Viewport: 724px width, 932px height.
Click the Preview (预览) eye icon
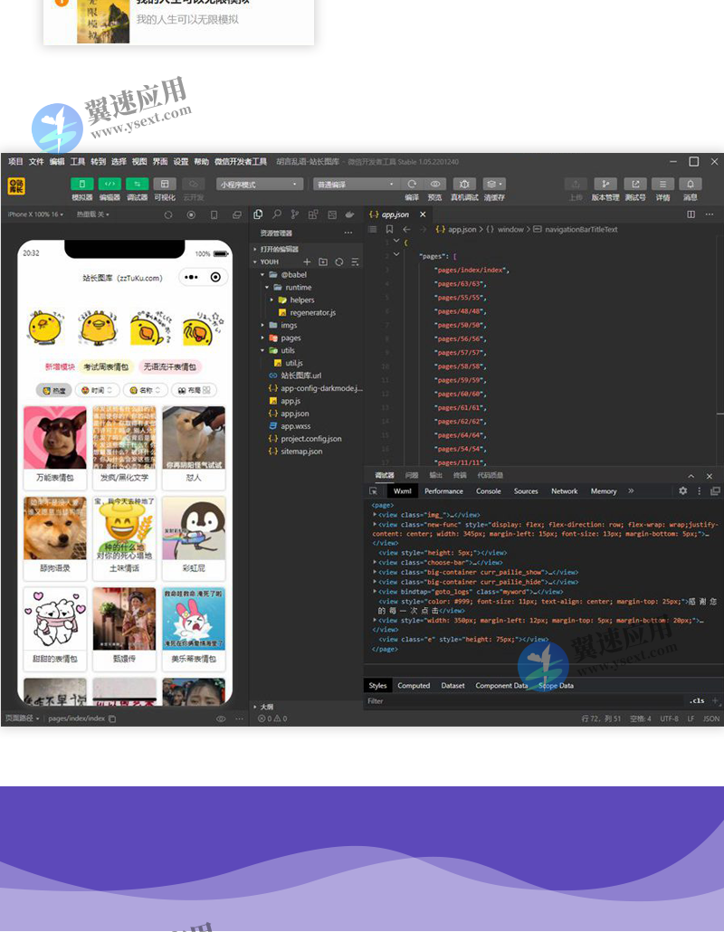[x=435, y=184]
